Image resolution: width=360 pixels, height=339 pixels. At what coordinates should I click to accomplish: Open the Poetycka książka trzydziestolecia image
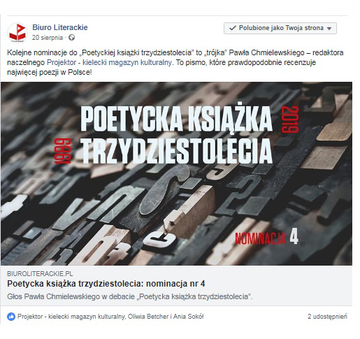coord(176,173)
